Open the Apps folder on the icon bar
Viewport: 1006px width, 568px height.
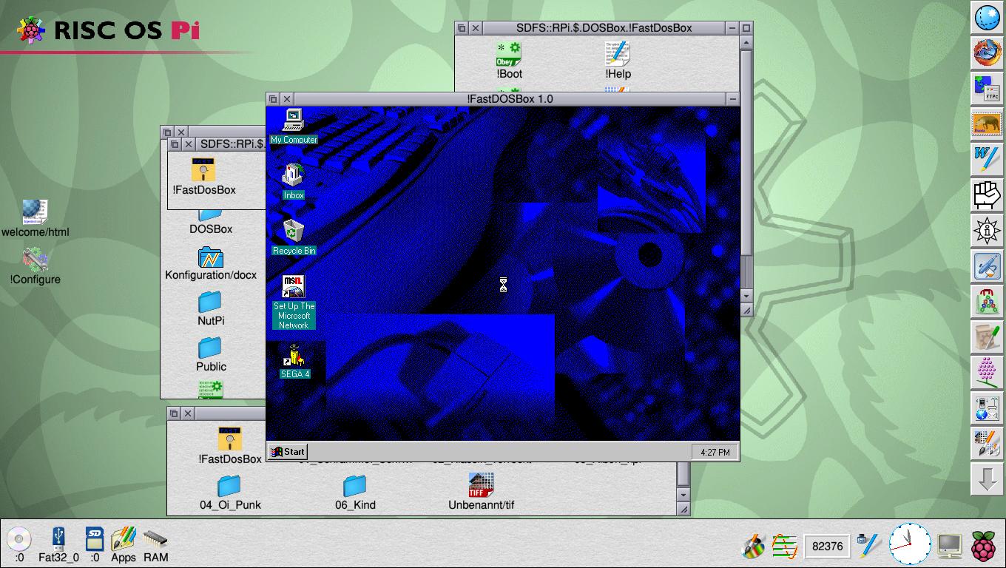coord(123,541)
